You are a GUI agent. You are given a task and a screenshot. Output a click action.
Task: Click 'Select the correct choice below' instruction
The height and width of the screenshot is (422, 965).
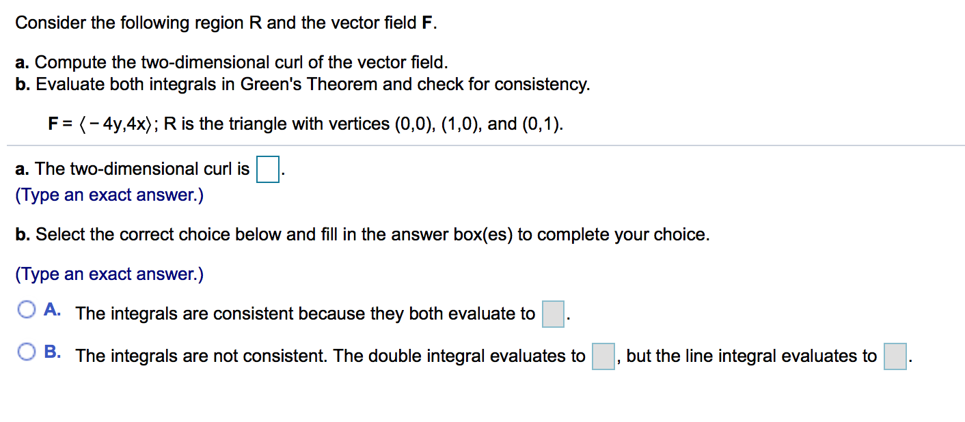click(362, 235)
